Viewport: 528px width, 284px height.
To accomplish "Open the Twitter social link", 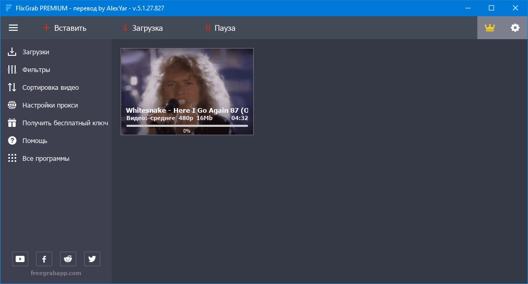I will [x=92, y=259].
